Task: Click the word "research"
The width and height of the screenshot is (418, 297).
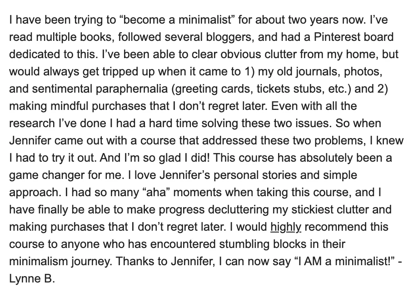Action: 32,124
